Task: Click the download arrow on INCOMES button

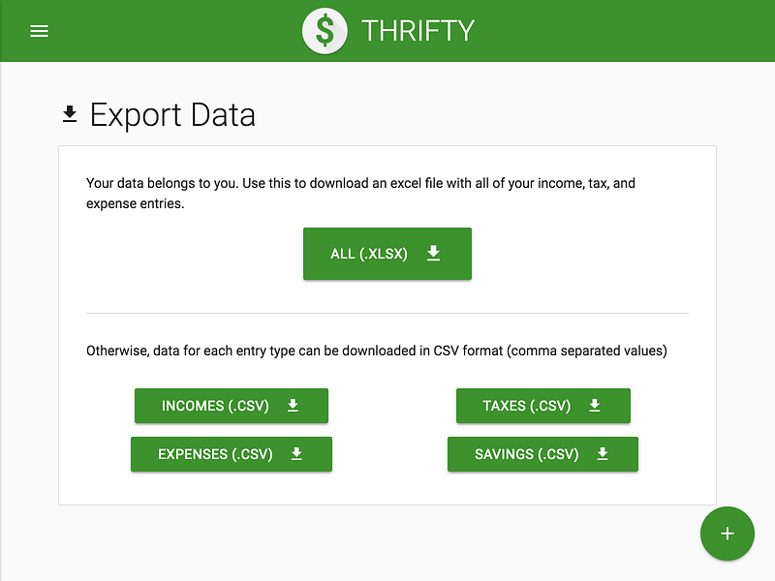Action: 293,406
